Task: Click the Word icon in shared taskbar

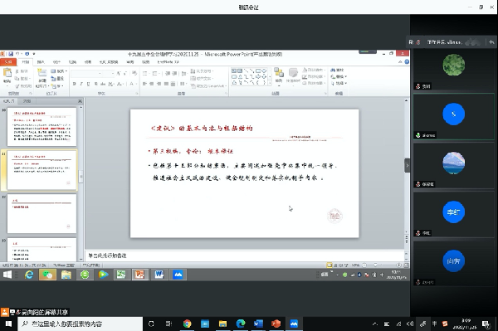Action: [x=159, y=275]
